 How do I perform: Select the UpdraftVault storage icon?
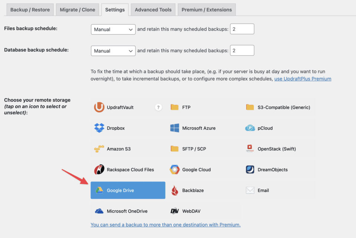point(99,107)
